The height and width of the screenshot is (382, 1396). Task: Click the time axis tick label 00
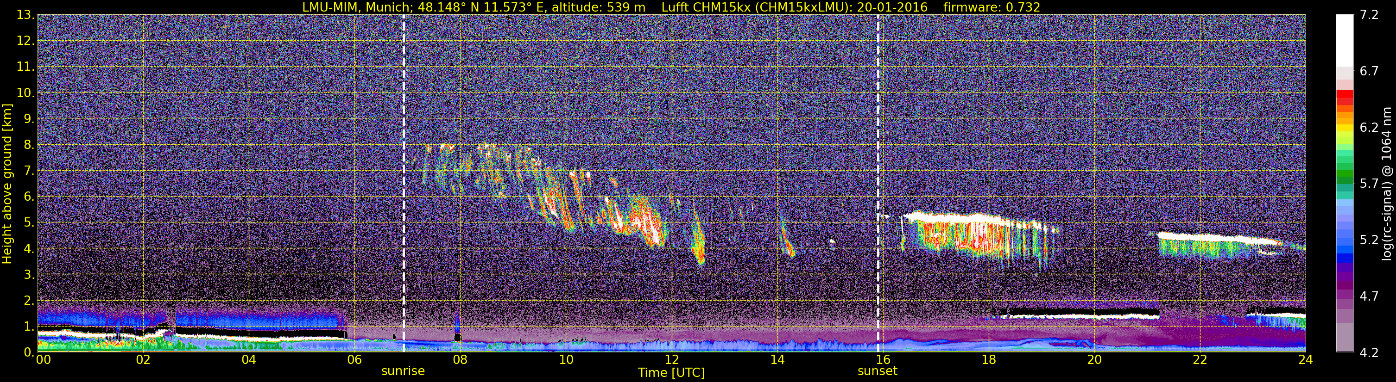pos(43,360)
